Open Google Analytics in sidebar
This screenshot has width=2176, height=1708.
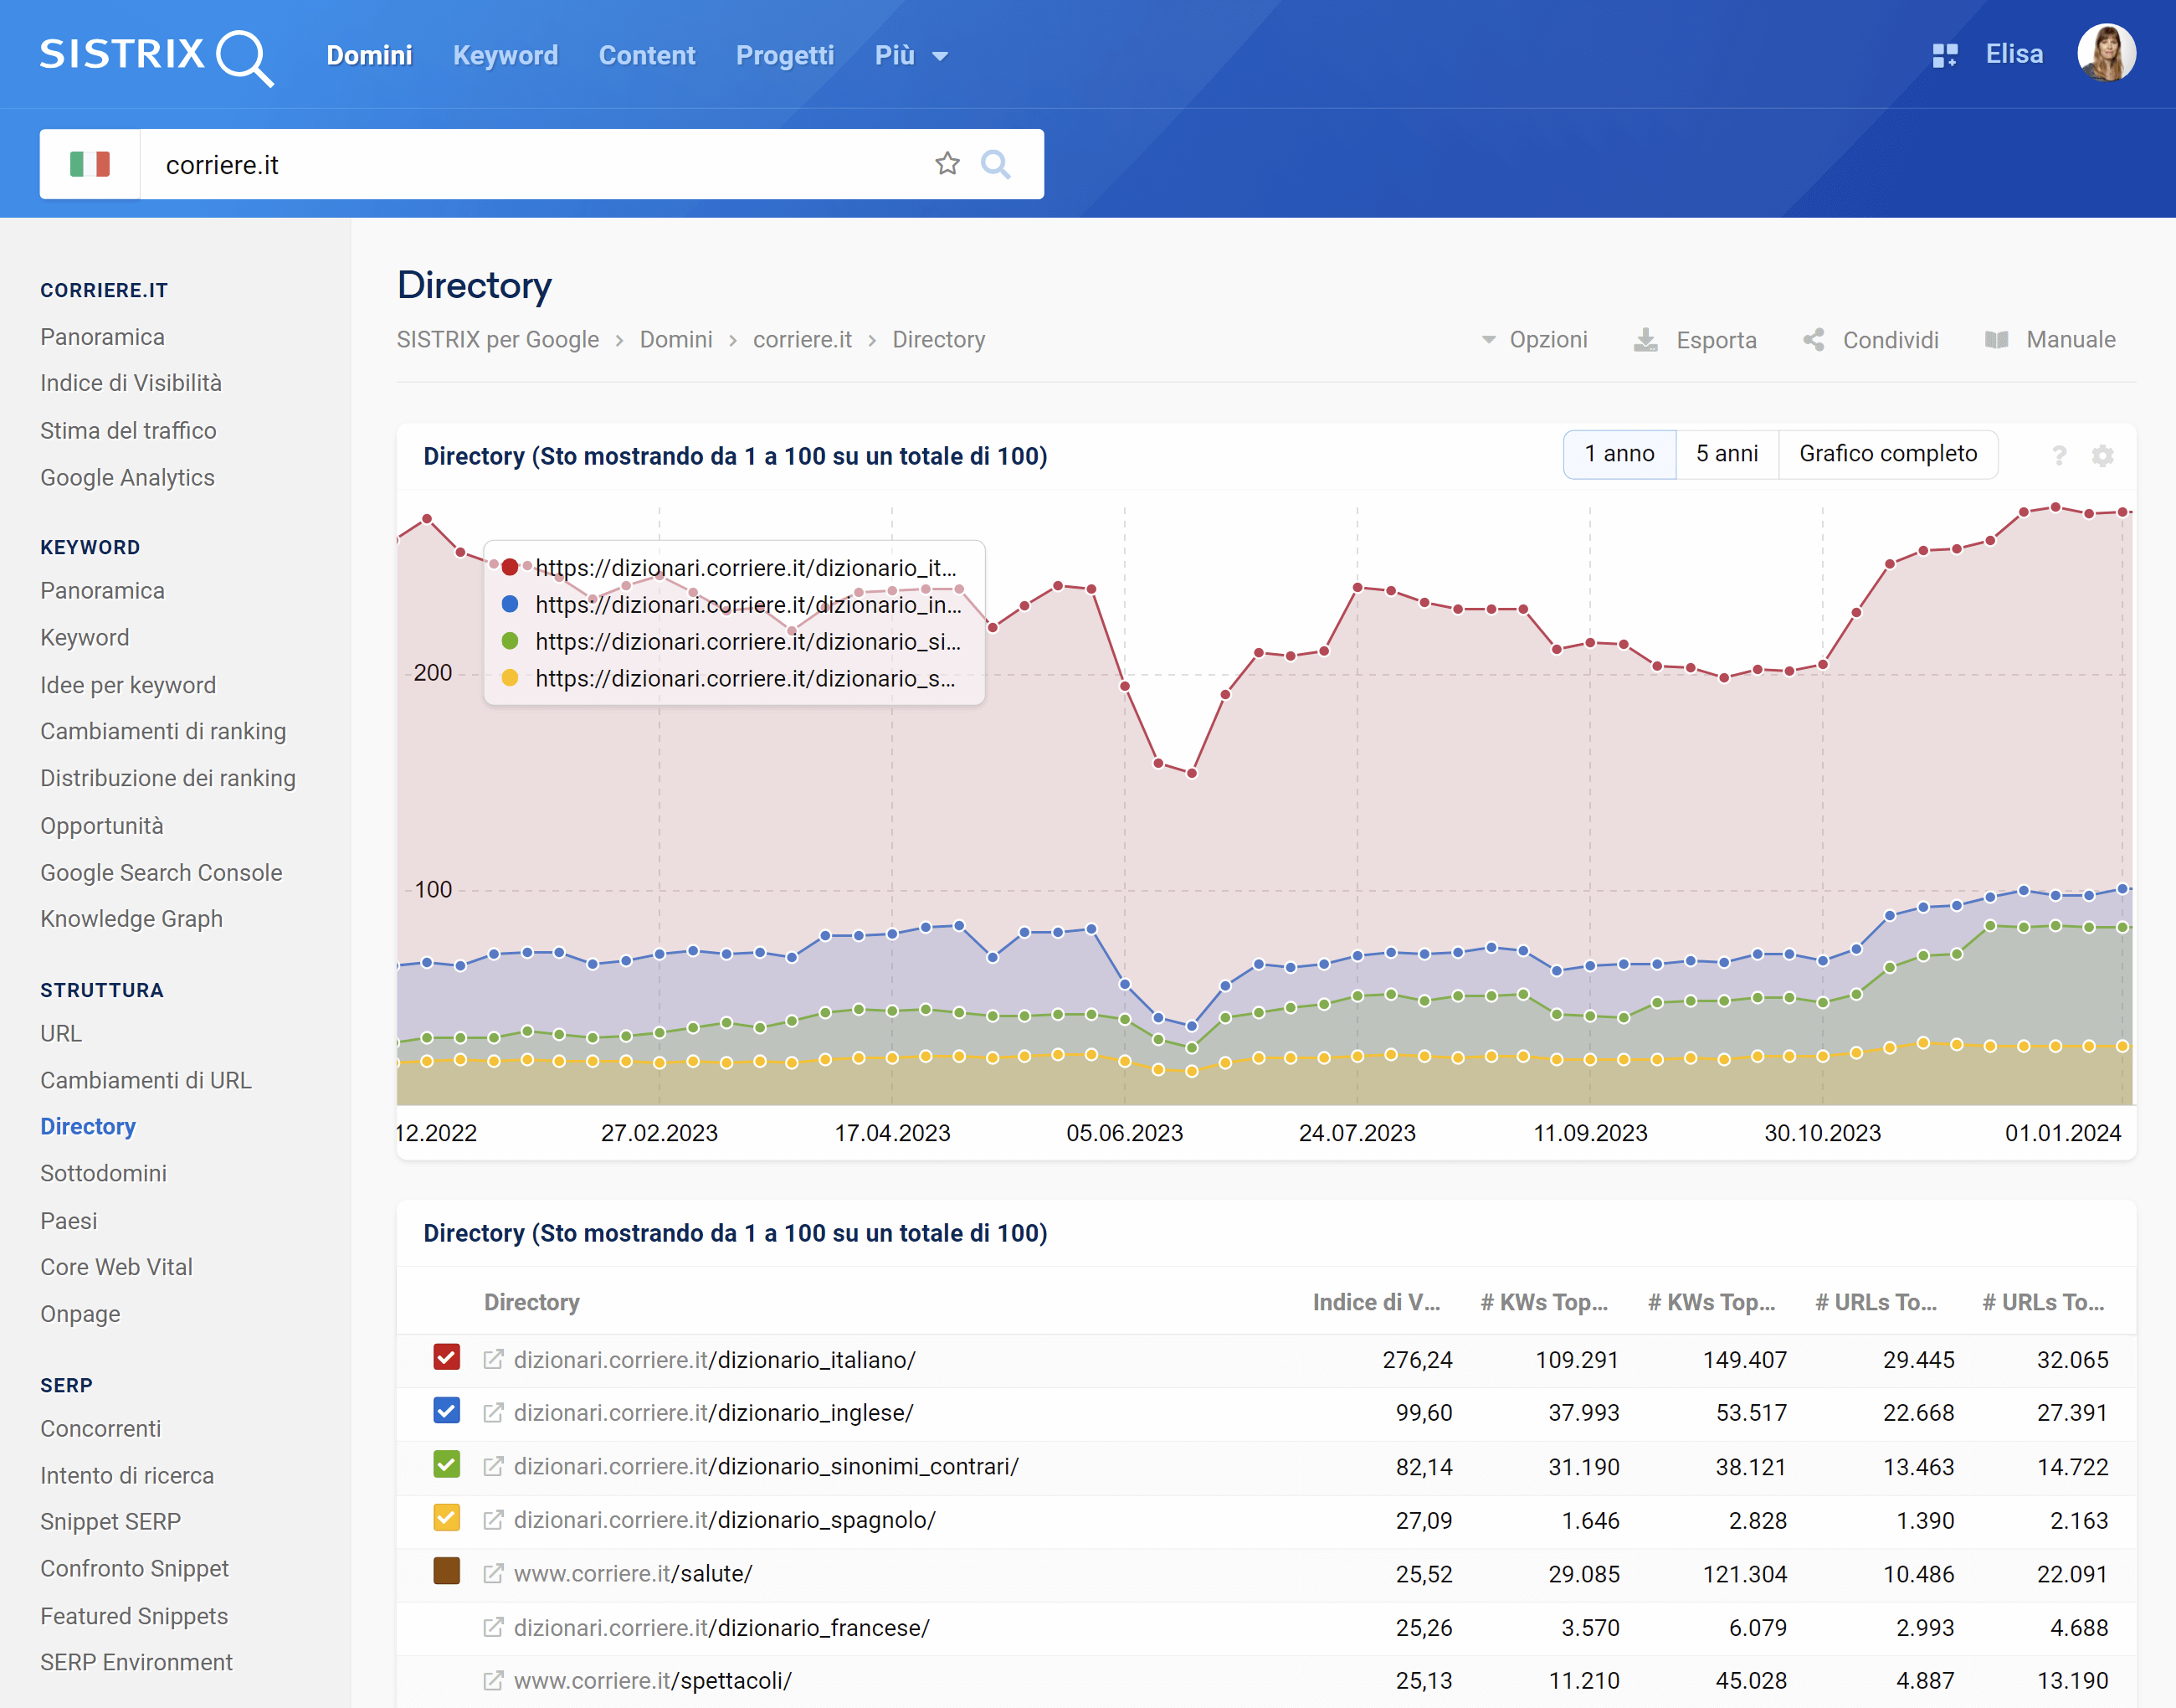point(127,478)
